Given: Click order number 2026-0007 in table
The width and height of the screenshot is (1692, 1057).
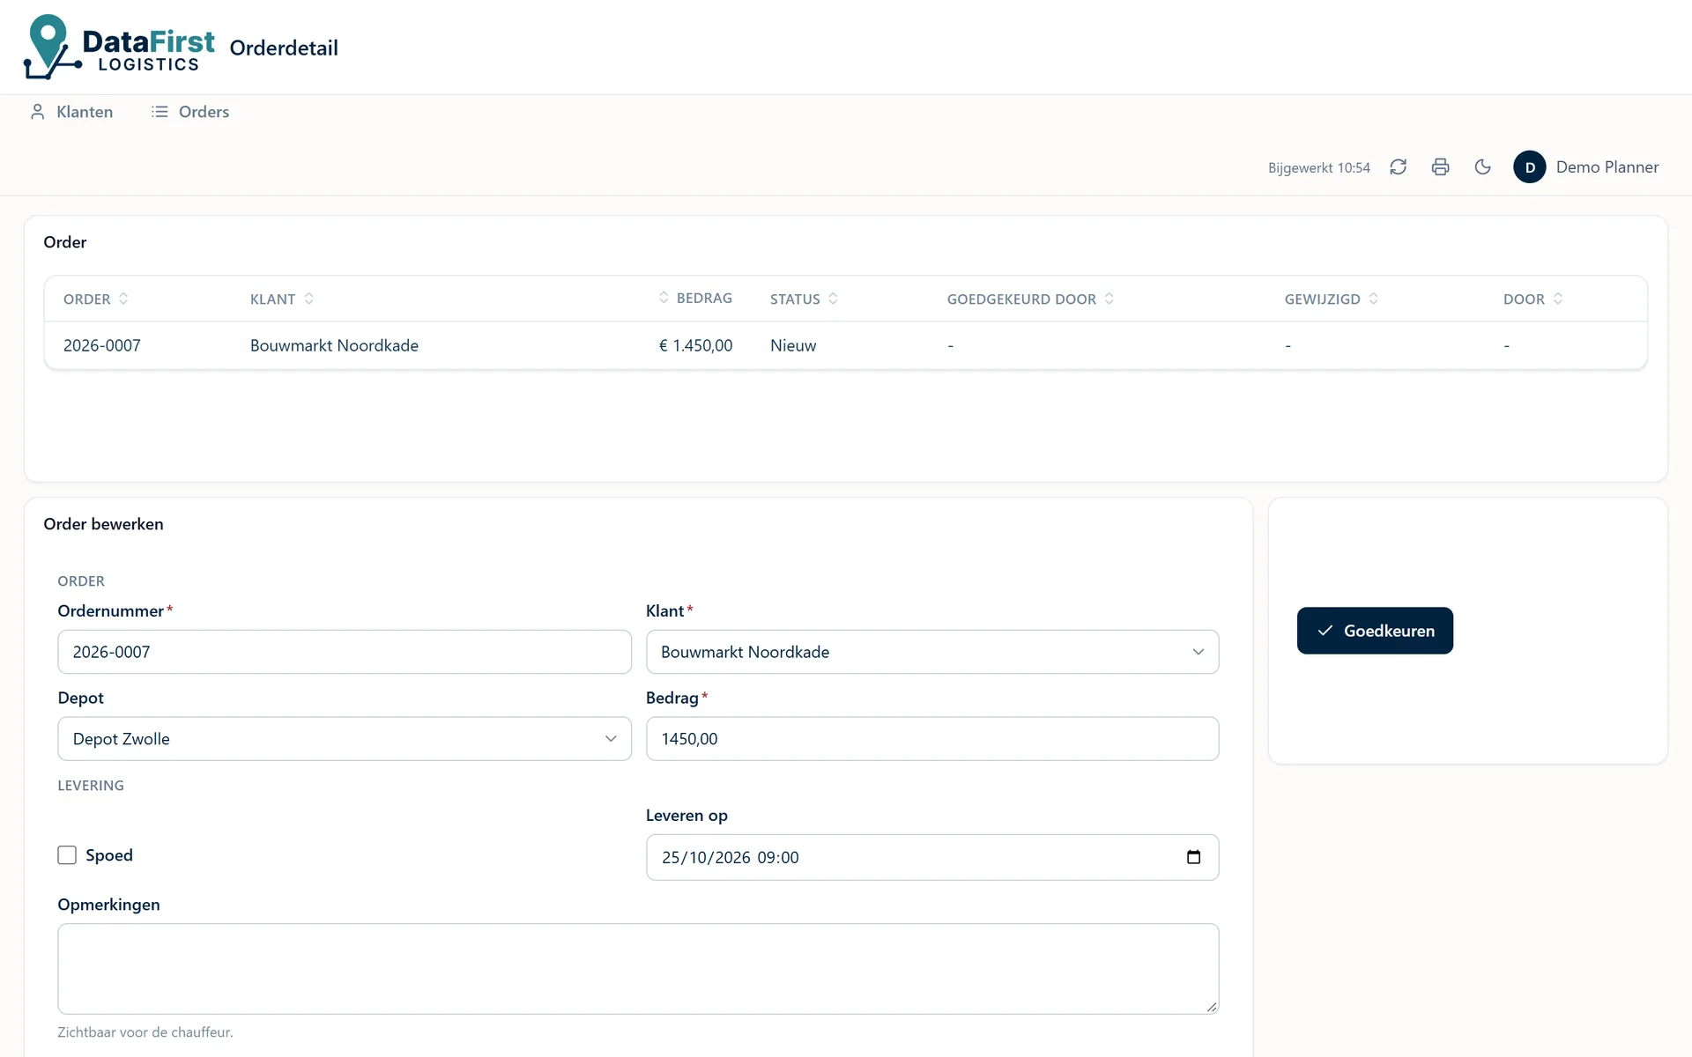Looking at the screenshot, I should (102, 345).
